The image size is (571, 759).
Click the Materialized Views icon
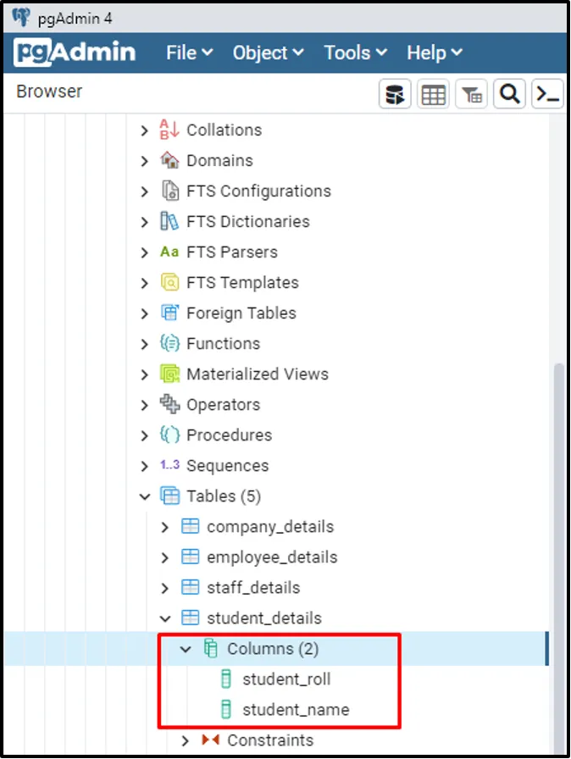click(x=170, y=374)
